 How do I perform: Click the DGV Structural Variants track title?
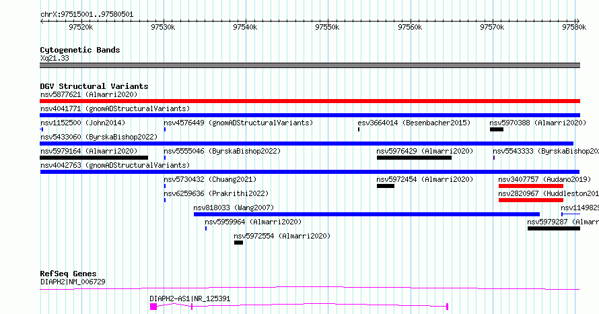click(x=94, y=86)
